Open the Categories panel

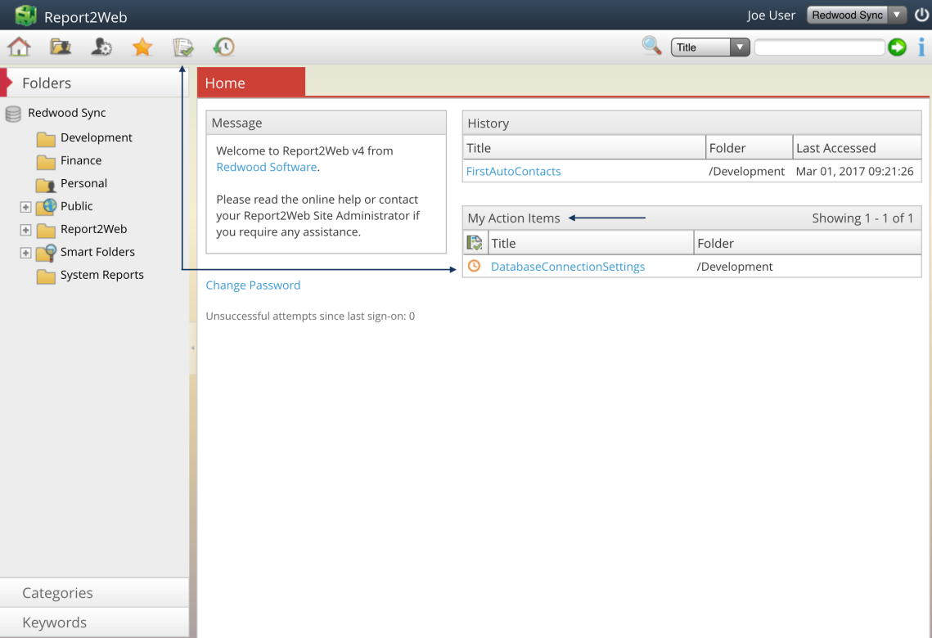click(x=57, y=592)
